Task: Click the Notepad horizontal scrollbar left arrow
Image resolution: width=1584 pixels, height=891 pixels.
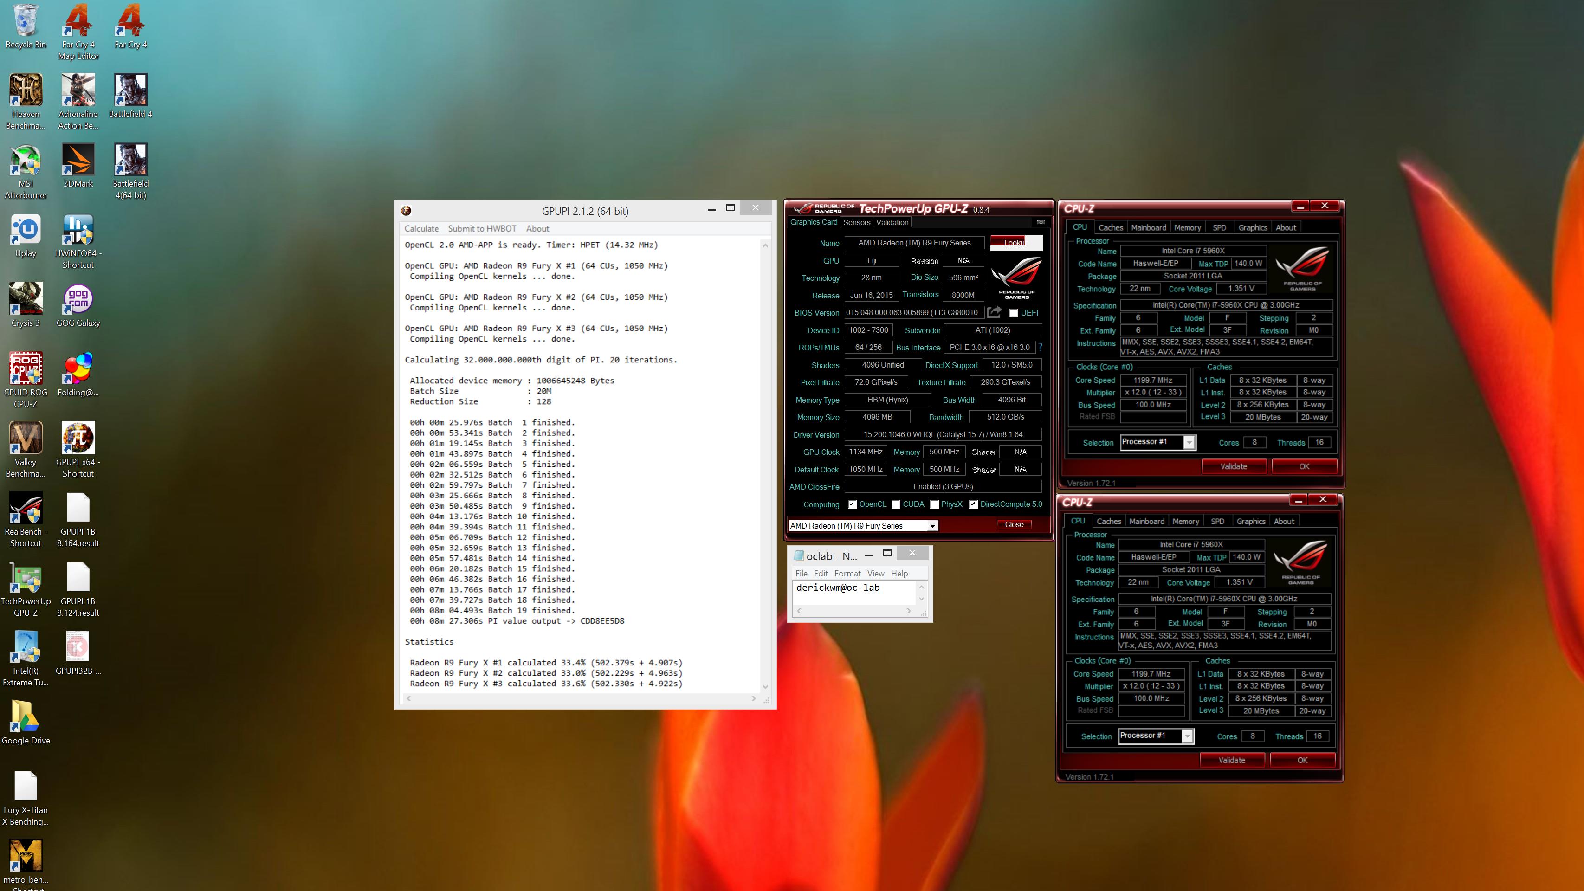Action: point(799,611)
